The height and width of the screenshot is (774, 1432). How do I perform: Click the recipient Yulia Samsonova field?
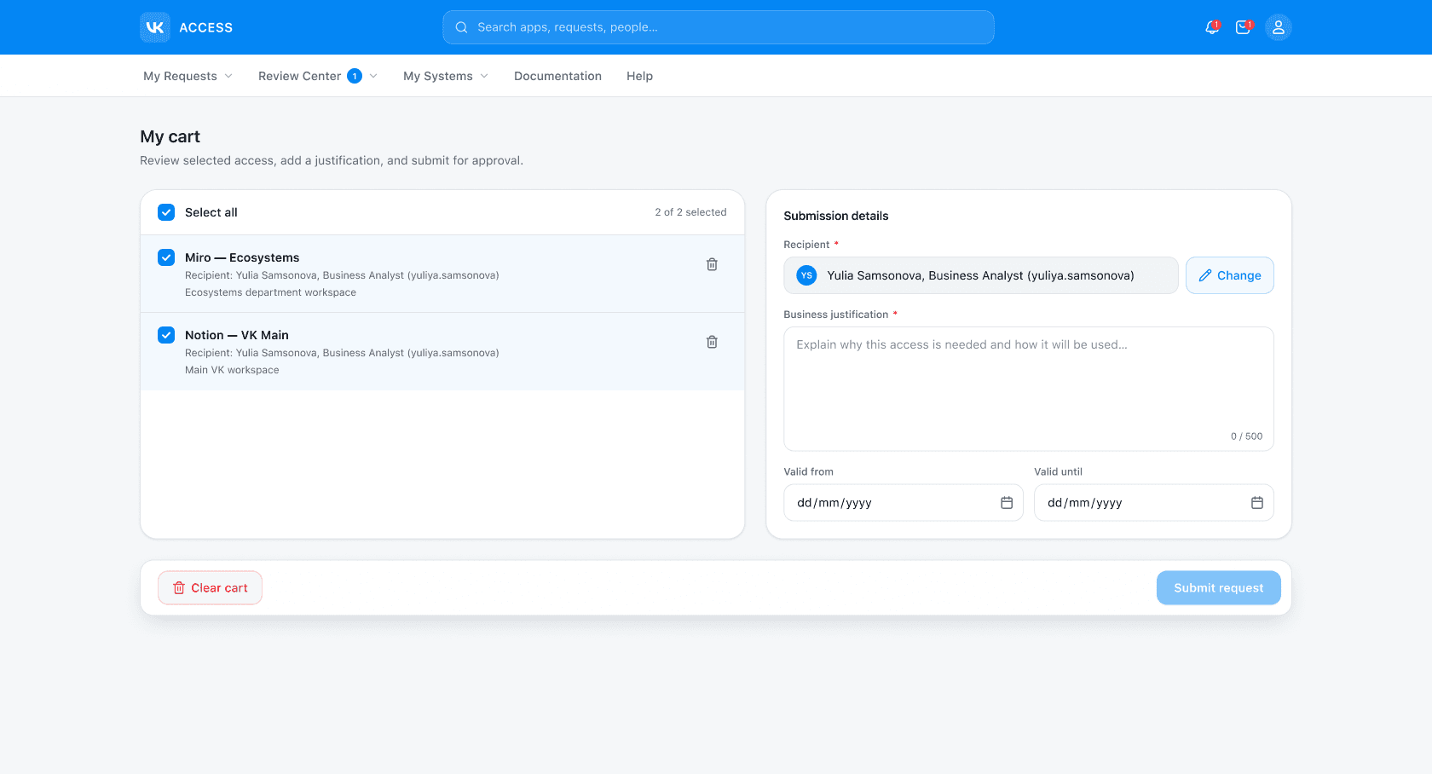(981, 275)
